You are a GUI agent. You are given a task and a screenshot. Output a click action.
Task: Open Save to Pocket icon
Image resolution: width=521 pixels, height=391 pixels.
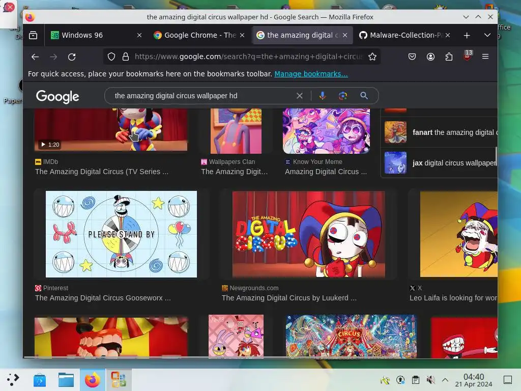[412, 57]
